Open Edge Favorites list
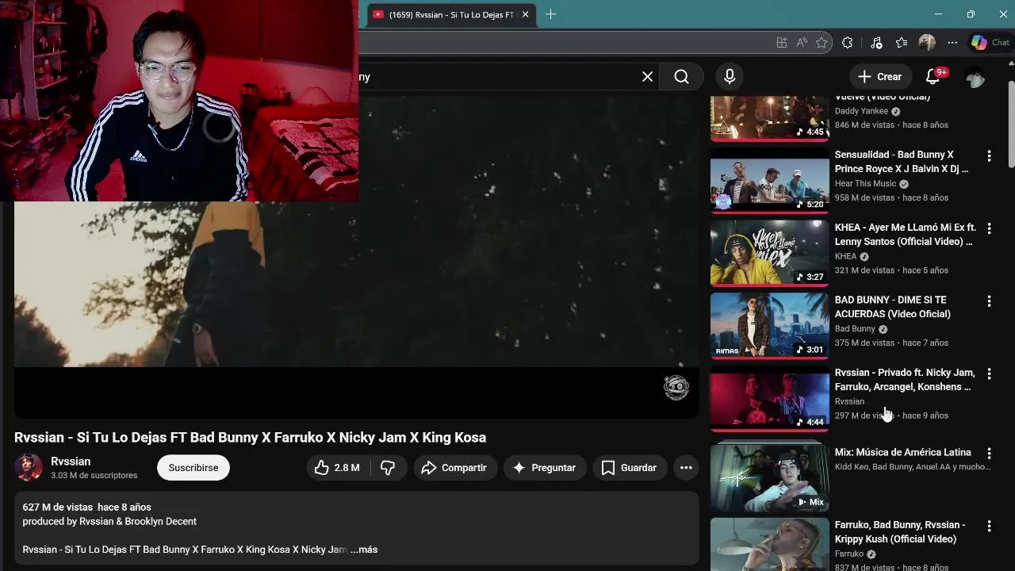 902,43
